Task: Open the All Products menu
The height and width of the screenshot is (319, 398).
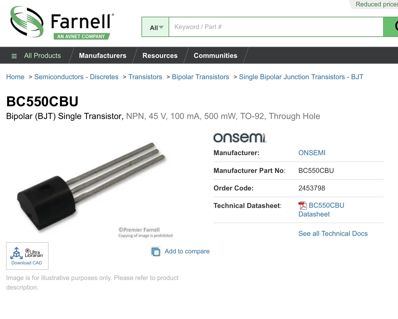Action: coord(42,56)
